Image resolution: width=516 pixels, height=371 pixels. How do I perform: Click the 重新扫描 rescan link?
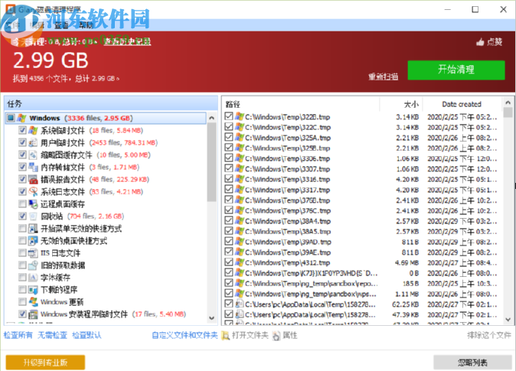pos(383,76)
